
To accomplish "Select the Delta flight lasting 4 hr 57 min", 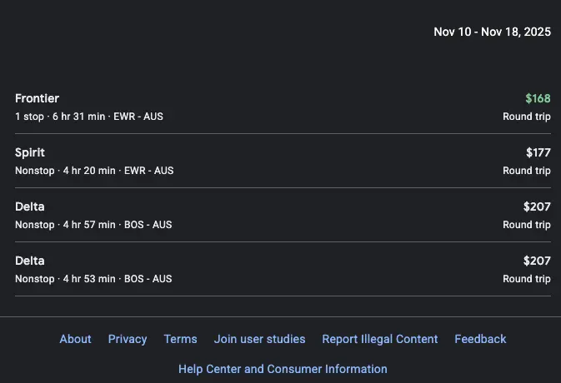I will (283, 215).
